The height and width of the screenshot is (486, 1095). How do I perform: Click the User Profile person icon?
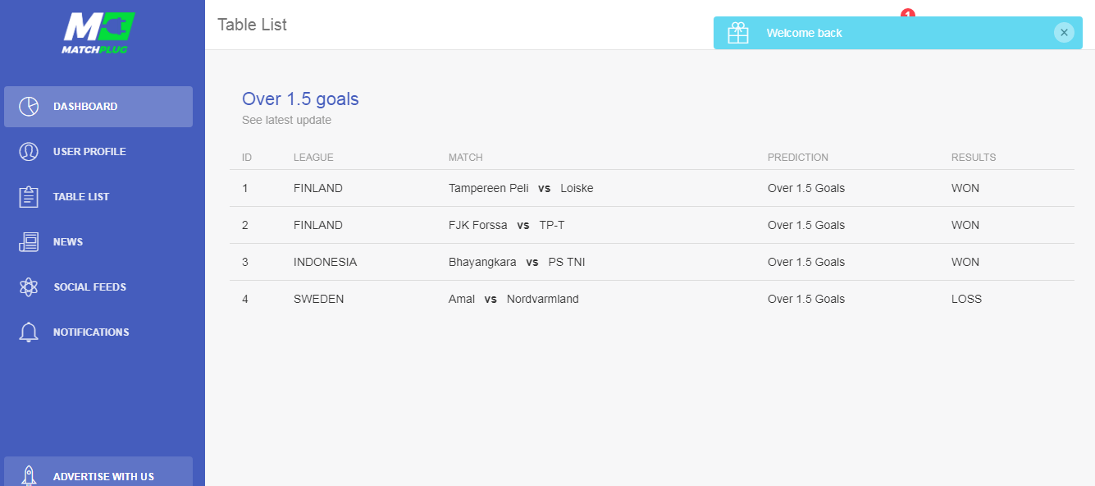click(x=29, y=152)
